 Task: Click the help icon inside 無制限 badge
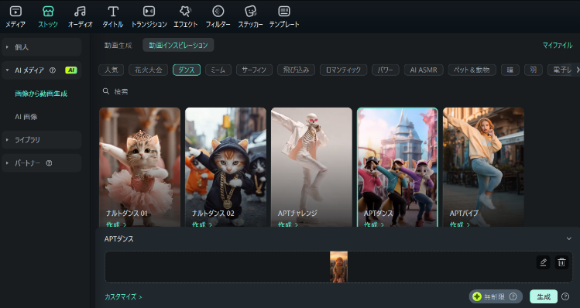pyautogui.click(x=513, y=296)
